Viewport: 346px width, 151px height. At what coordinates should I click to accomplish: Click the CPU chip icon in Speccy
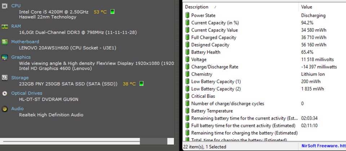(4, 6)
